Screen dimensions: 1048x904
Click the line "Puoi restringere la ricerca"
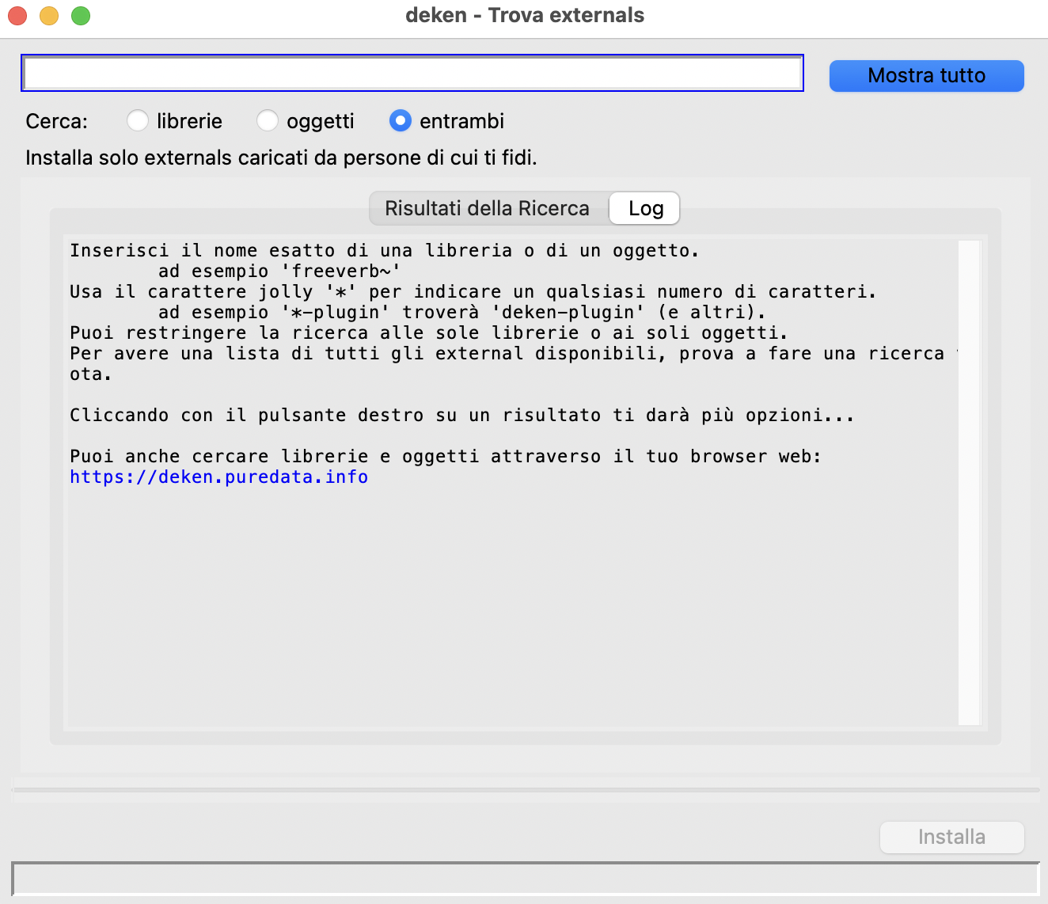(429, 332)
